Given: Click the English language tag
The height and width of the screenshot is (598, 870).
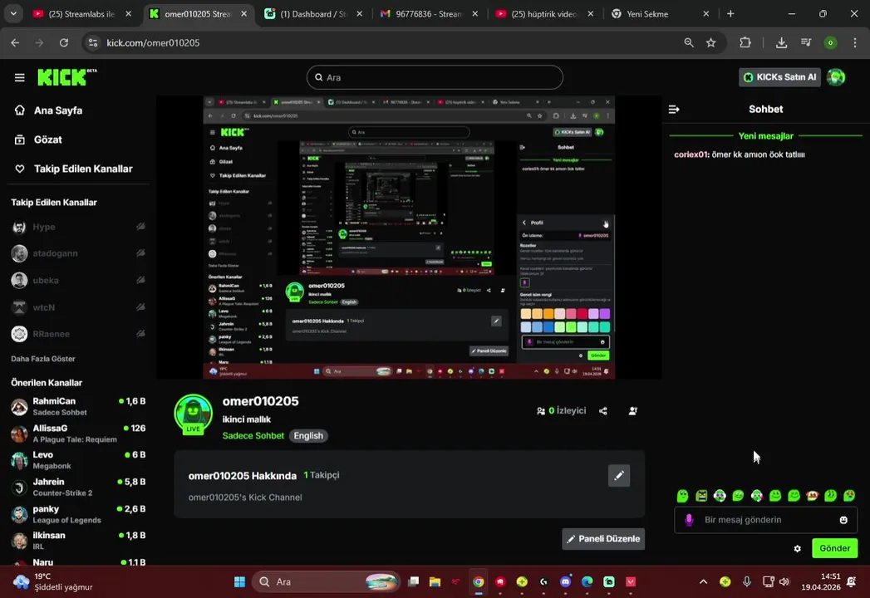Looking at the screenshot, I should pos(308,436).
